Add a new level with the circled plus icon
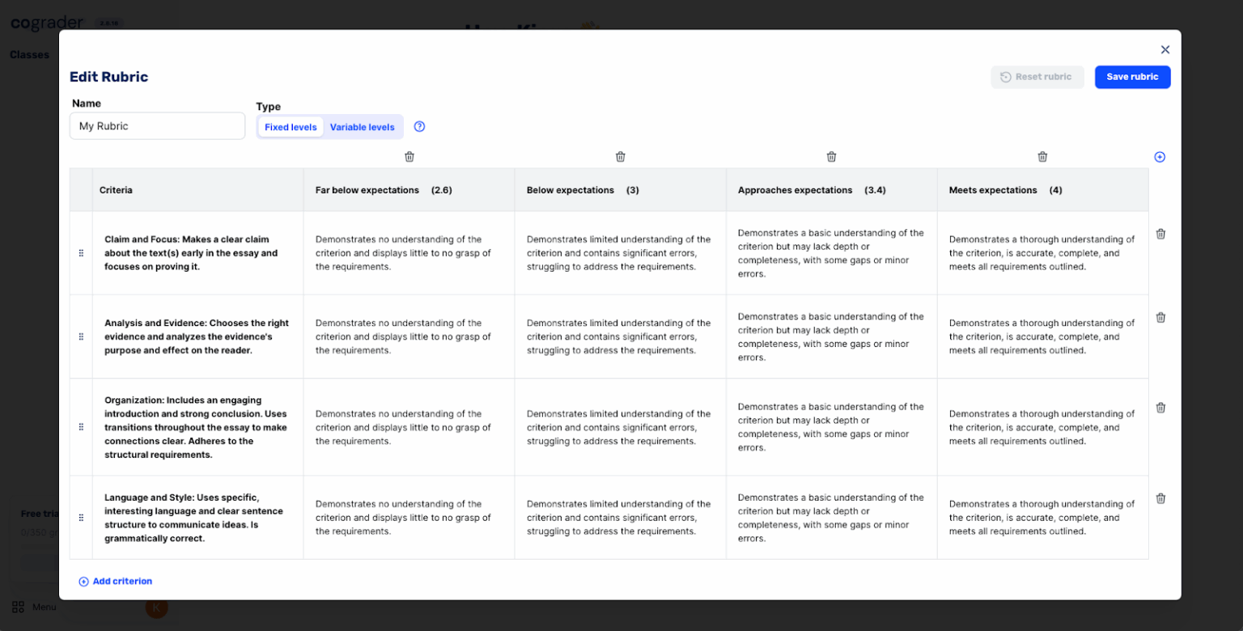 point(1159,156)
